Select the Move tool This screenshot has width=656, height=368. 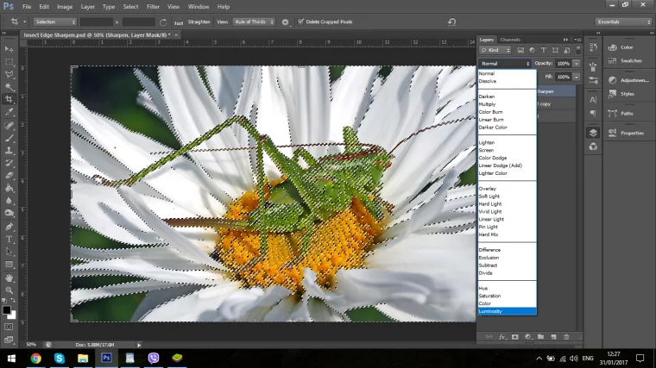click(9, 49)
